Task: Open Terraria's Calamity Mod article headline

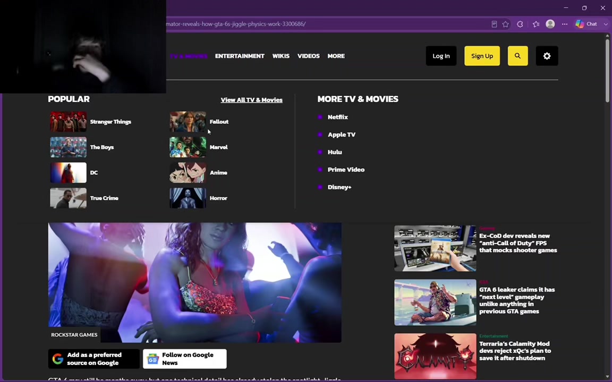Action: [515, 351]
